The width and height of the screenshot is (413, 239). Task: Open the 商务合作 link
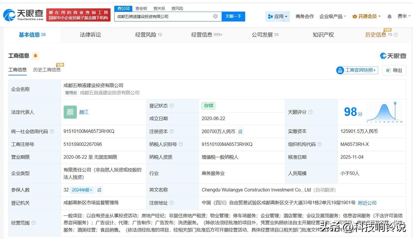[x=305, y=16]
